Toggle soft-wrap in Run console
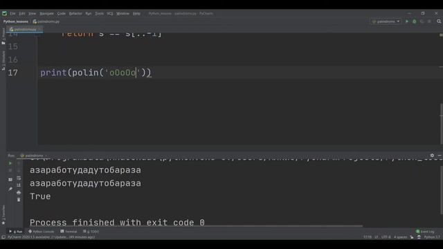The width and height of the screenshot is (443, 249). [x=19, y=178]
